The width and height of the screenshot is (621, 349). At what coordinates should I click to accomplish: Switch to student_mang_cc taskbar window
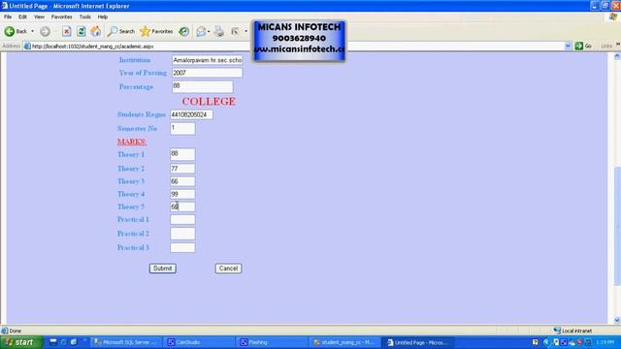(345, 342)
